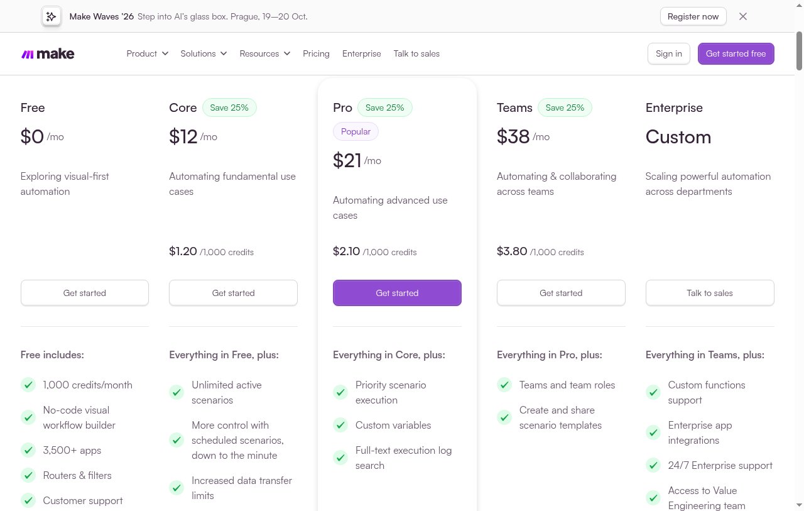Select the purple Pro Get started button
Viewport: 804px width, 511px height.
pyautogui.click(x=397, y=293)
